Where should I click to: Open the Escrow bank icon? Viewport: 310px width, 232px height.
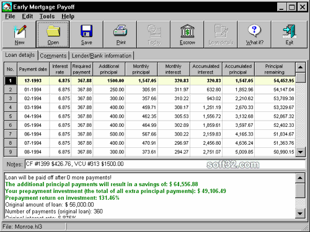click(x=187, y=35)
